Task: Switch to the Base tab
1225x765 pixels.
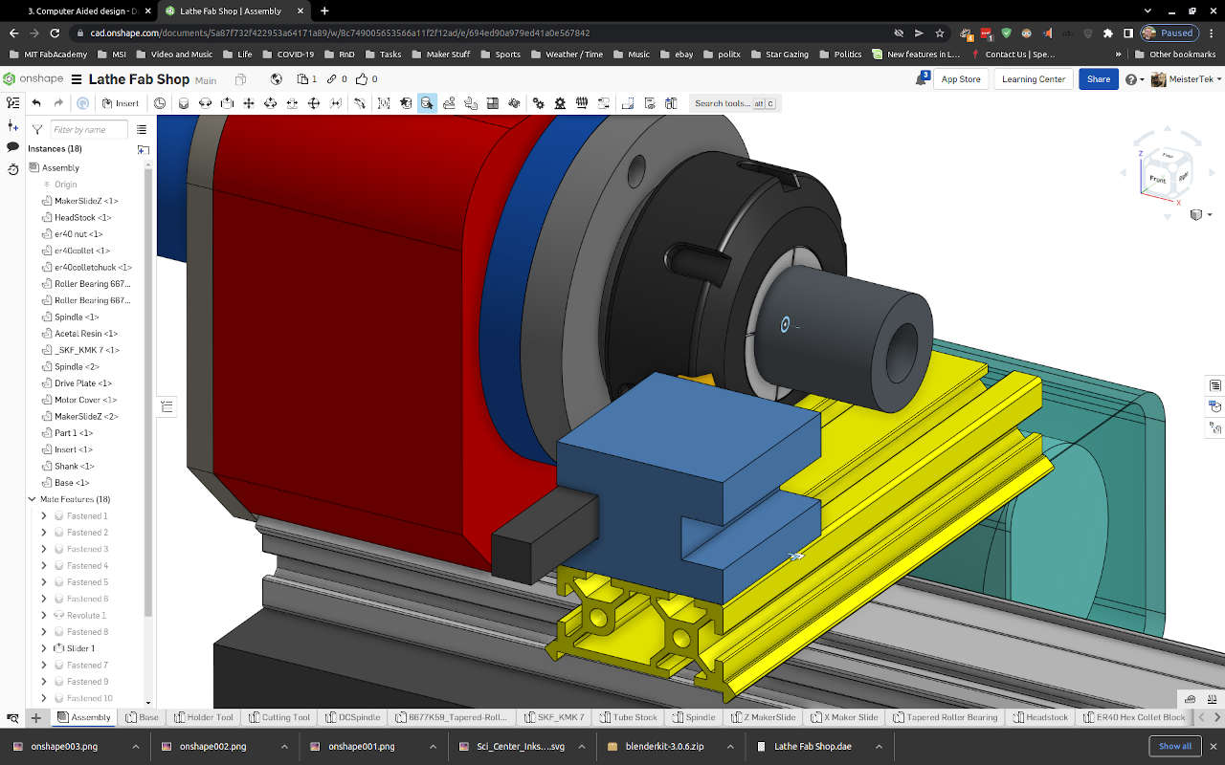Action: pos(142,717)
